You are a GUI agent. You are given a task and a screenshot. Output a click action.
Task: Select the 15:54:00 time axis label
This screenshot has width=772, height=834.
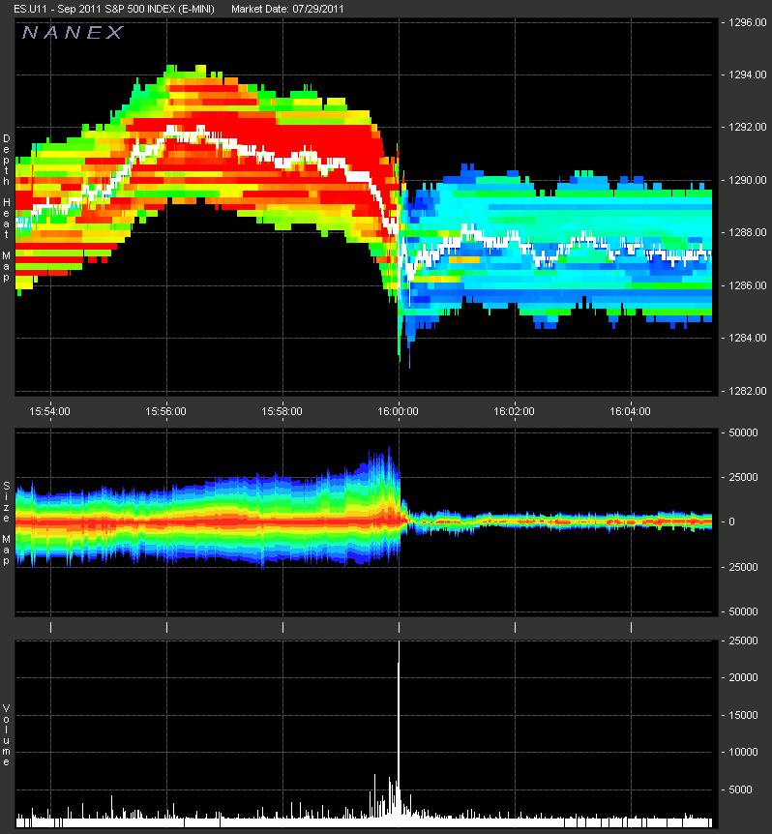click(49, 411)
